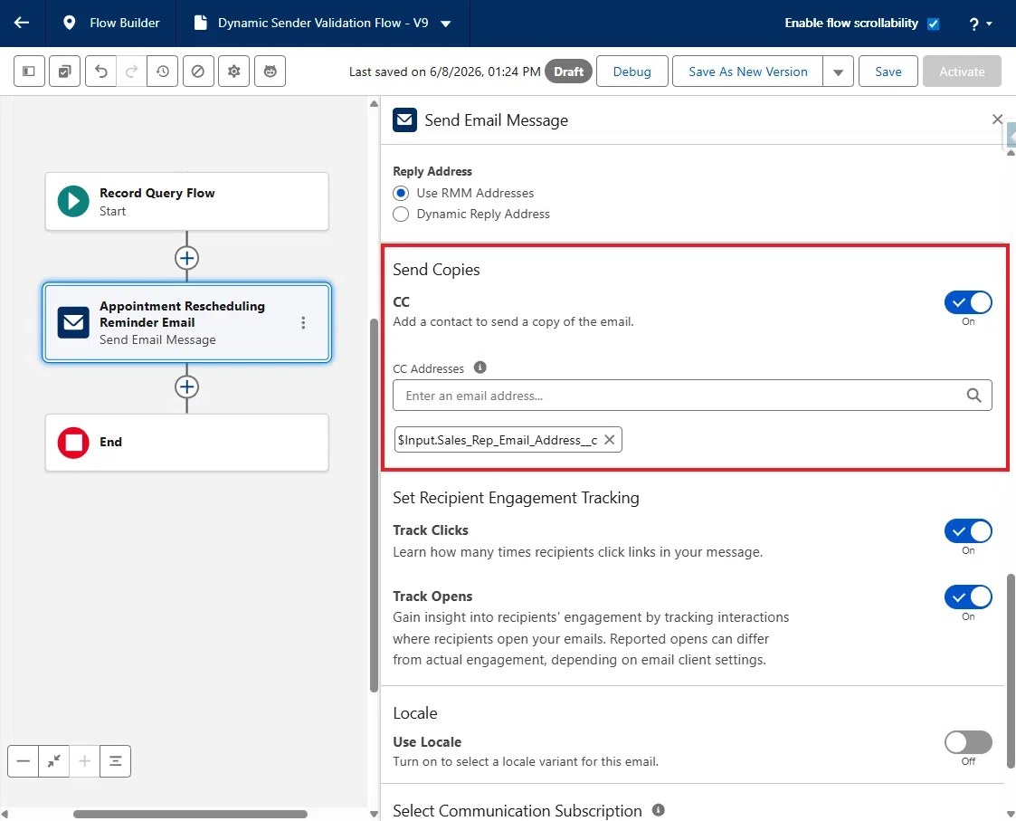Click the select elements toolbar icon
The image size is (1016, 821).
coord(65,72)
